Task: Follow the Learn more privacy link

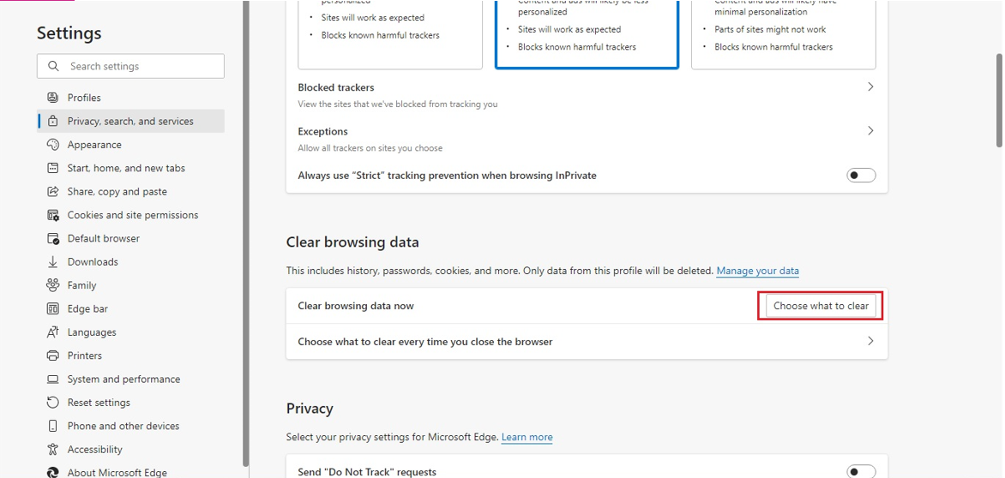Action: coord(527,437)
